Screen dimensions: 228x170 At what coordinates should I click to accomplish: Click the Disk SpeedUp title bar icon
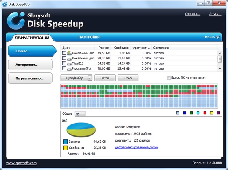[4, 4]
